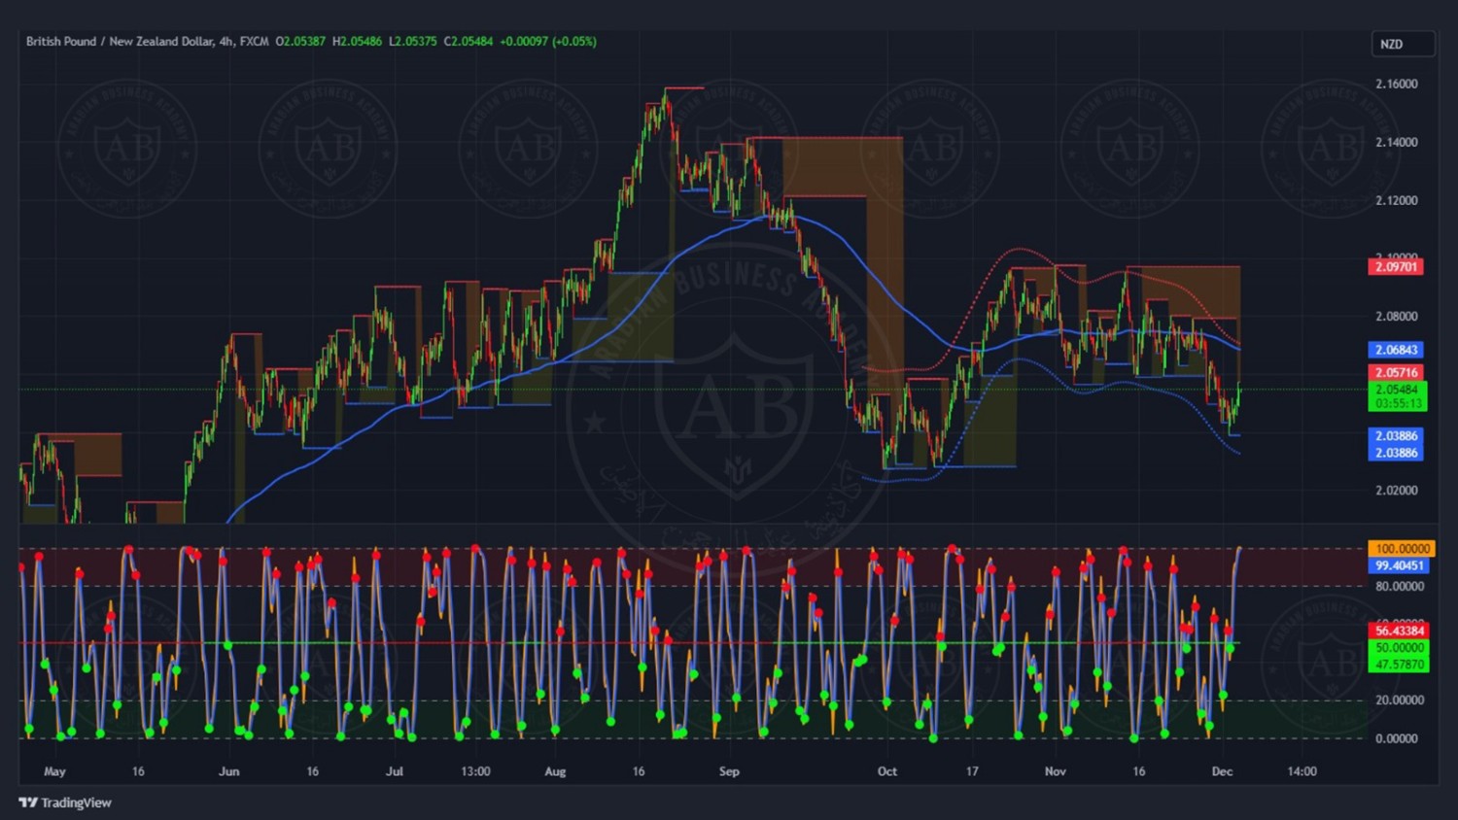Select the low value L2.05375

[x=413, y=42]
